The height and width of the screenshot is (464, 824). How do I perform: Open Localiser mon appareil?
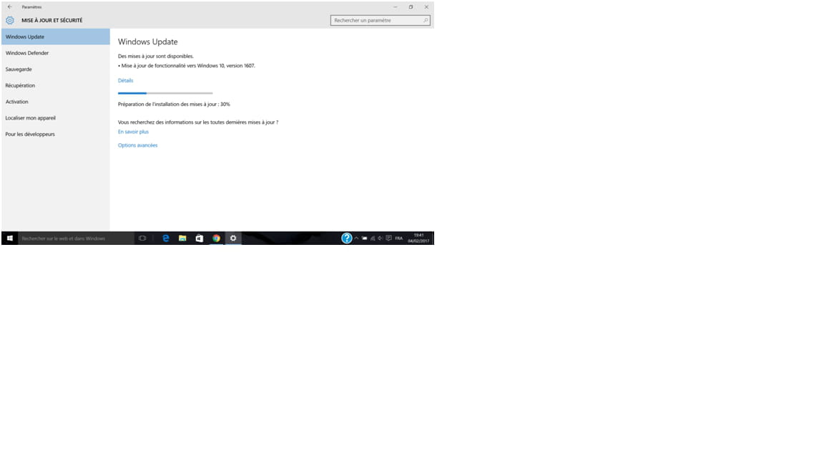coord(56,118)
